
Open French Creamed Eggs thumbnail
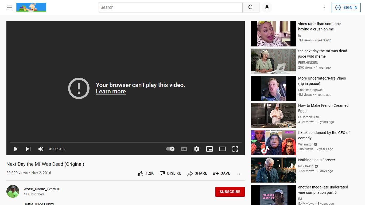[274, 116]
